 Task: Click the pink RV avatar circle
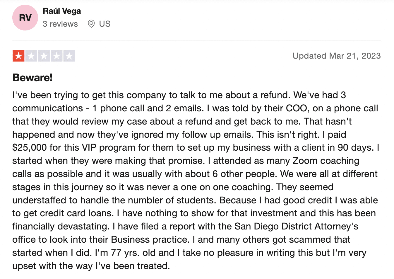[x=25, y=18]
